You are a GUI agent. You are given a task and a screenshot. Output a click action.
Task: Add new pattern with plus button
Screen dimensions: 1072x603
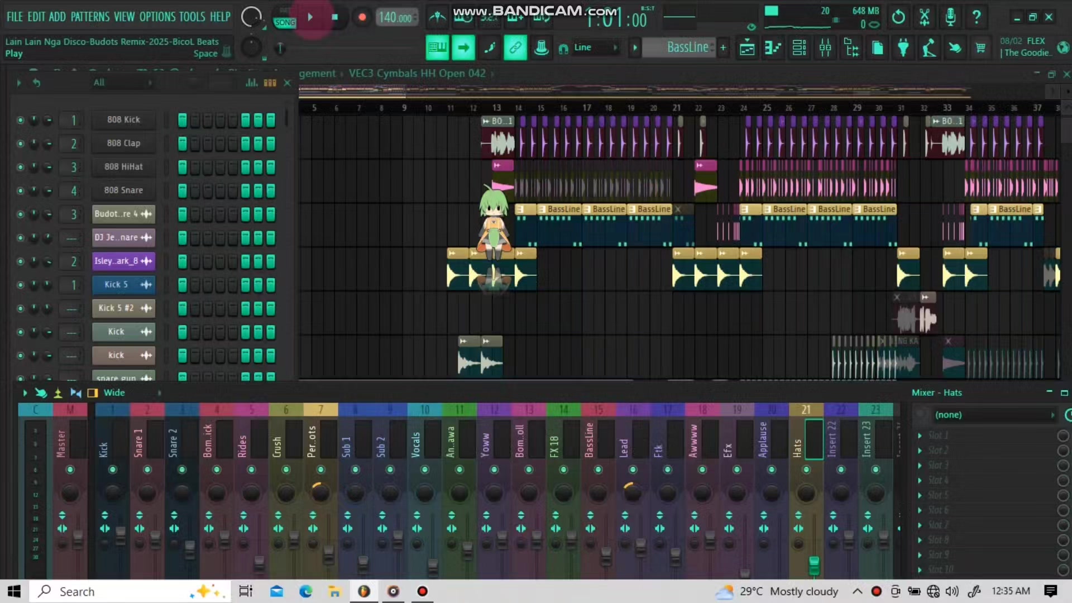pos(723,47)
